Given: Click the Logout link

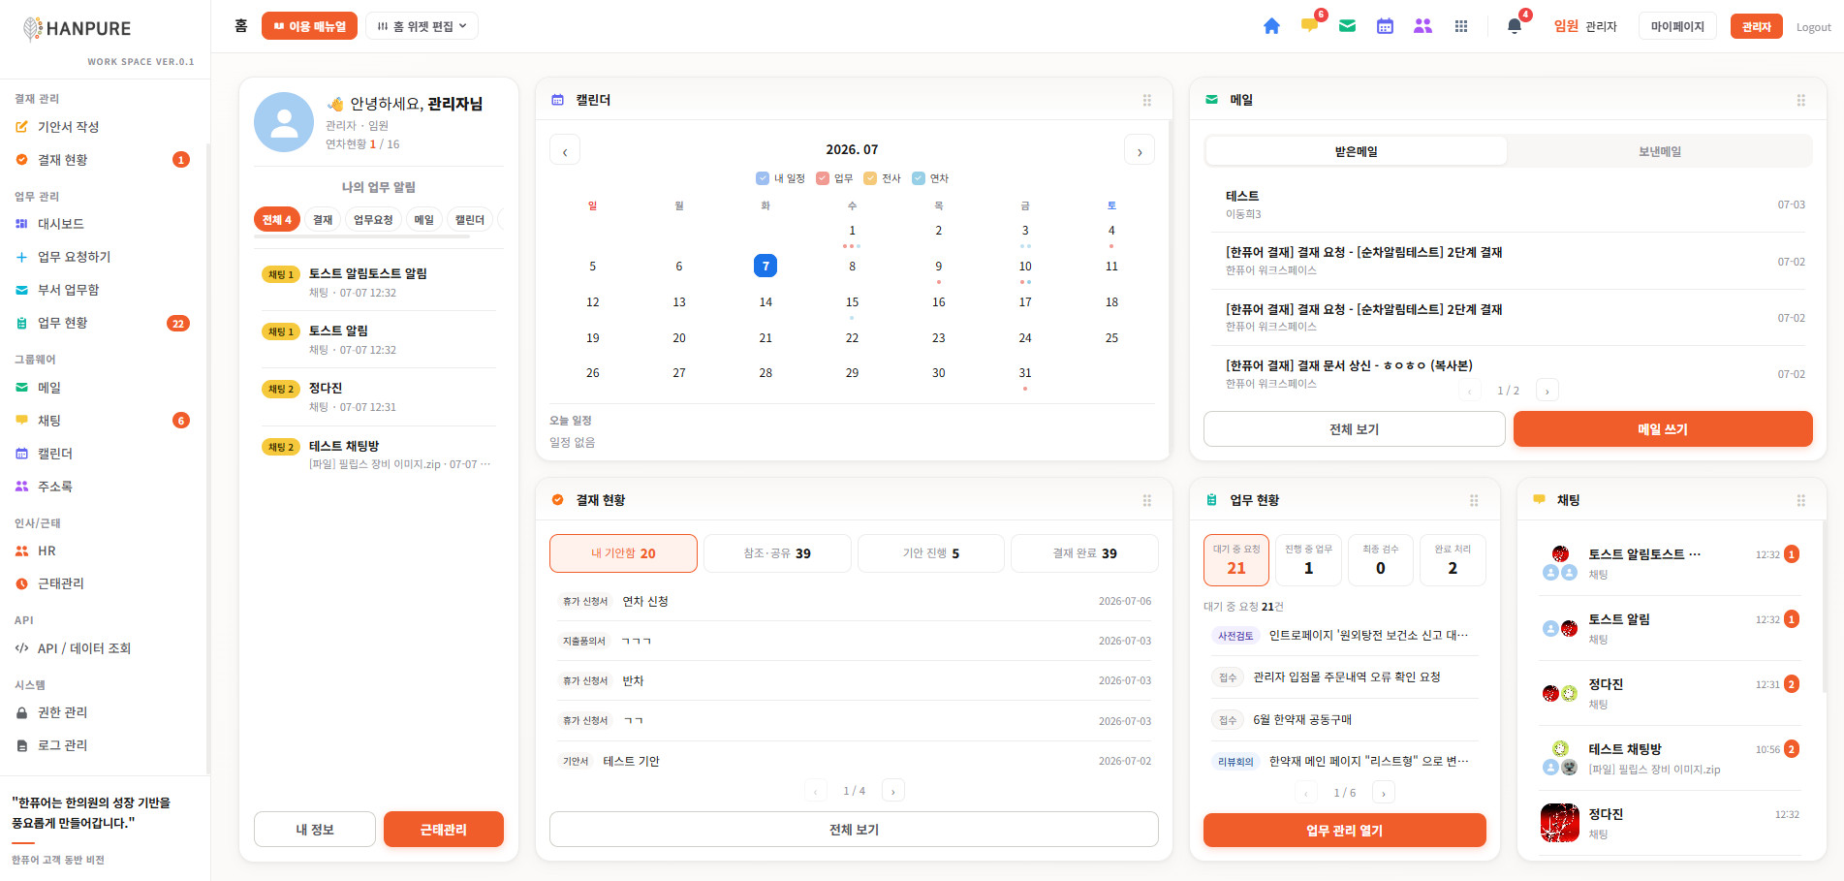Looking at the screenshot, I should click(x=1813, y=27).
